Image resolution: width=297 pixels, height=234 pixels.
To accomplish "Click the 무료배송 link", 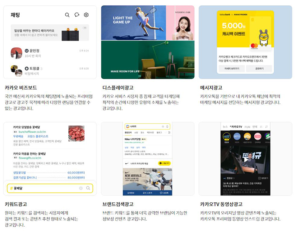I will (18, 136).
